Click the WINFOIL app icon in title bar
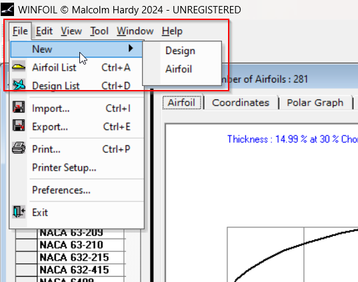This screenshot has width=358, height=282. coord(7,9)
